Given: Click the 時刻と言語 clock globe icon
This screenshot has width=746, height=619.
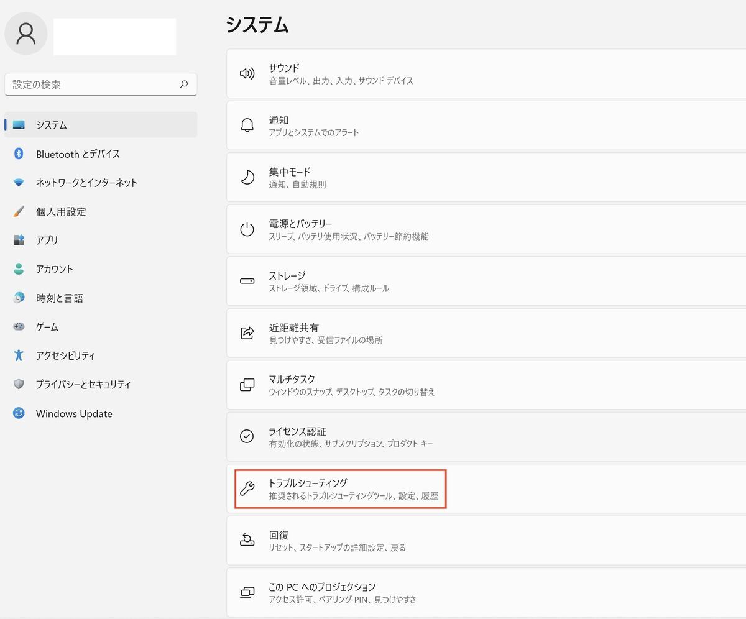Looking at the screenshot, I should (x=19, y=298).
